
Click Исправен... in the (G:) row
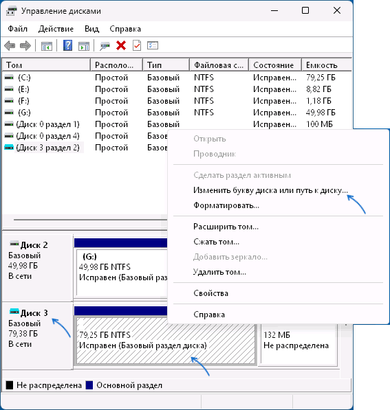click(274, 113)
